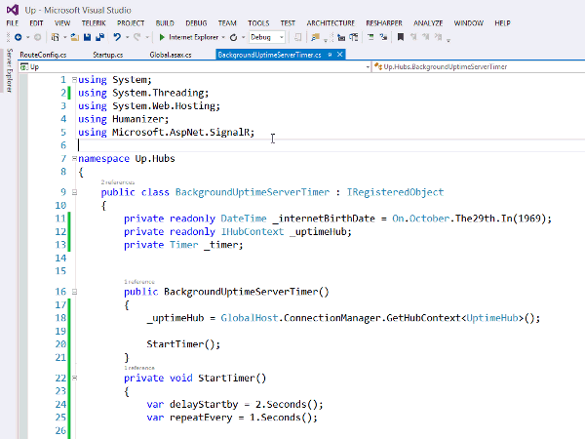This screenshot has width=585, height=439.
Task: Click the Visual Studio logo icon
Action: pos(12,8)
